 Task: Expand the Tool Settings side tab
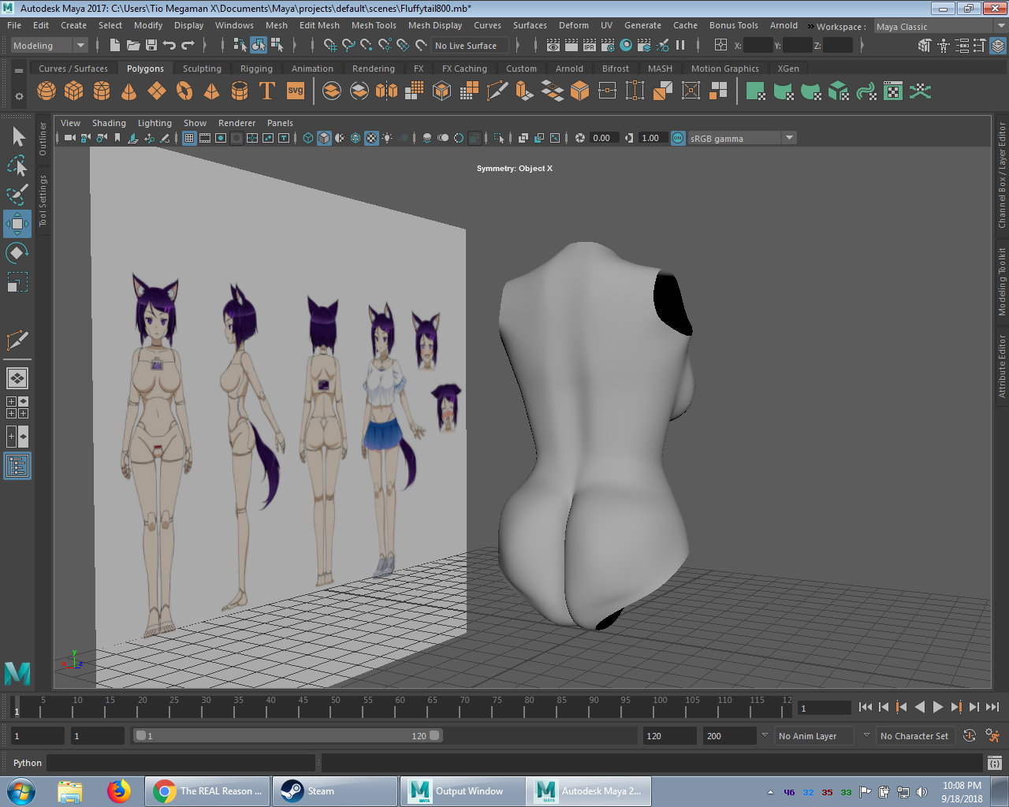click(x=43, y=201)
